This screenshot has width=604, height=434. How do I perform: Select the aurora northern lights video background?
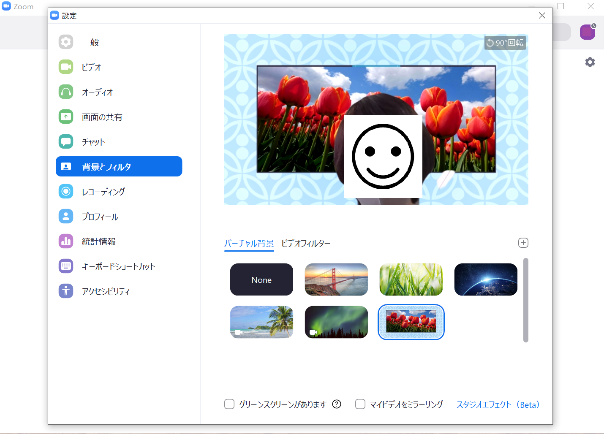(336, 322)
